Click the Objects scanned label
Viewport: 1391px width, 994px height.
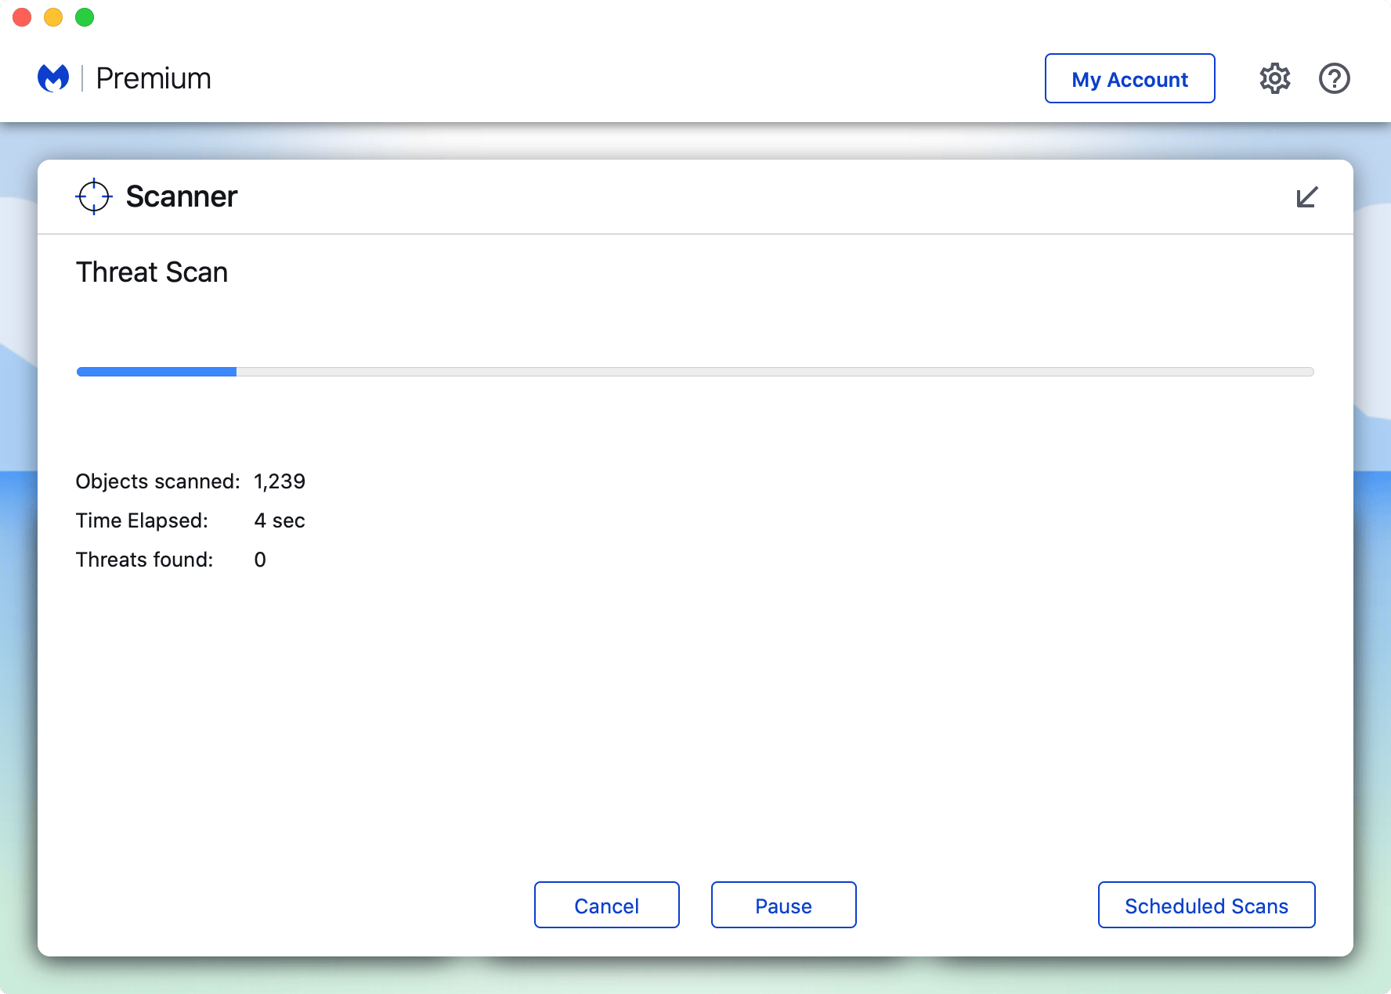[x=157, y=481]
